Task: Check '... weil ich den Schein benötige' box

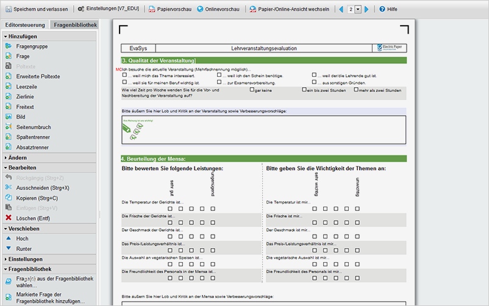Action: coord(220,75)
